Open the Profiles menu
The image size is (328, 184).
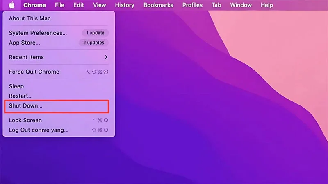[192, 5]
